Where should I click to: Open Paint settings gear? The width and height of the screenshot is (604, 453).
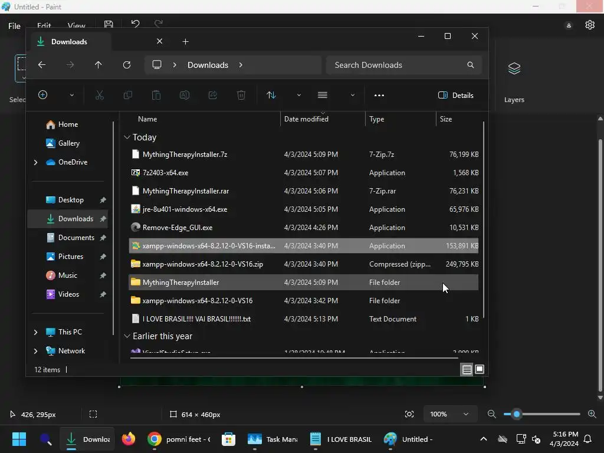pyautogui.click(x=590, y=25)
